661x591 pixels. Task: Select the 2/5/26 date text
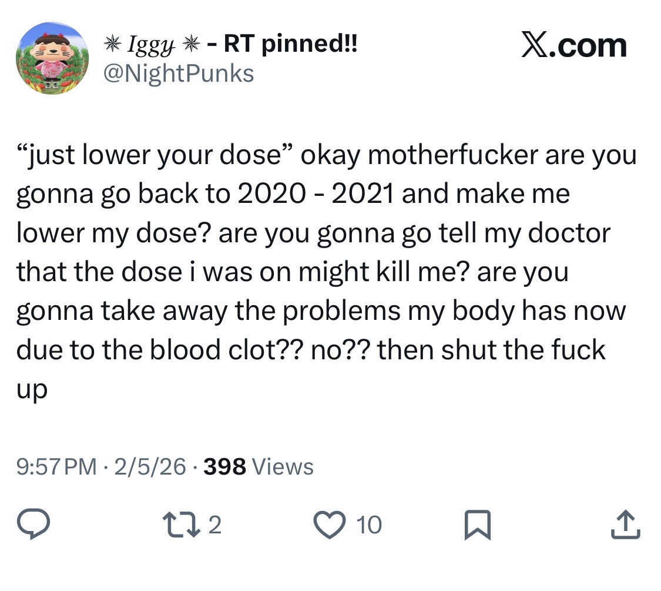pos(150,466)
